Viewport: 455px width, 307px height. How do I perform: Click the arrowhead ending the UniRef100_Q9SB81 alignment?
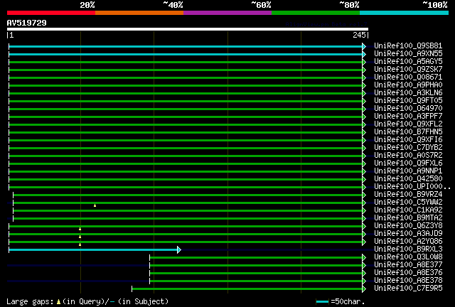[364, 46]
